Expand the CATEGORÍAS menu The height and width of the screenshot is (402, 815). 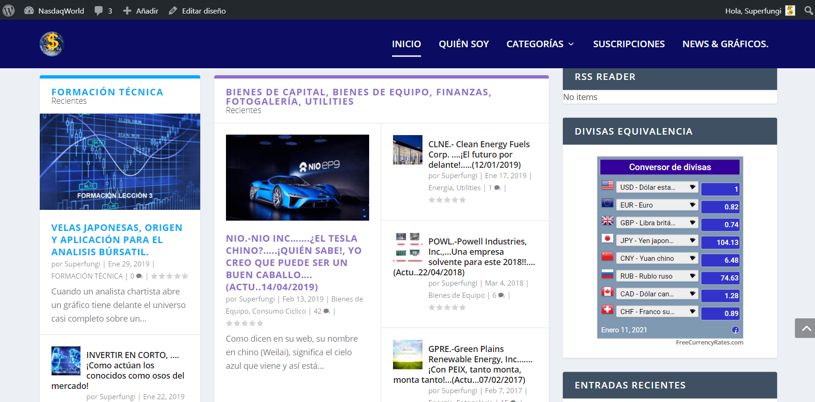click(540, 44)
